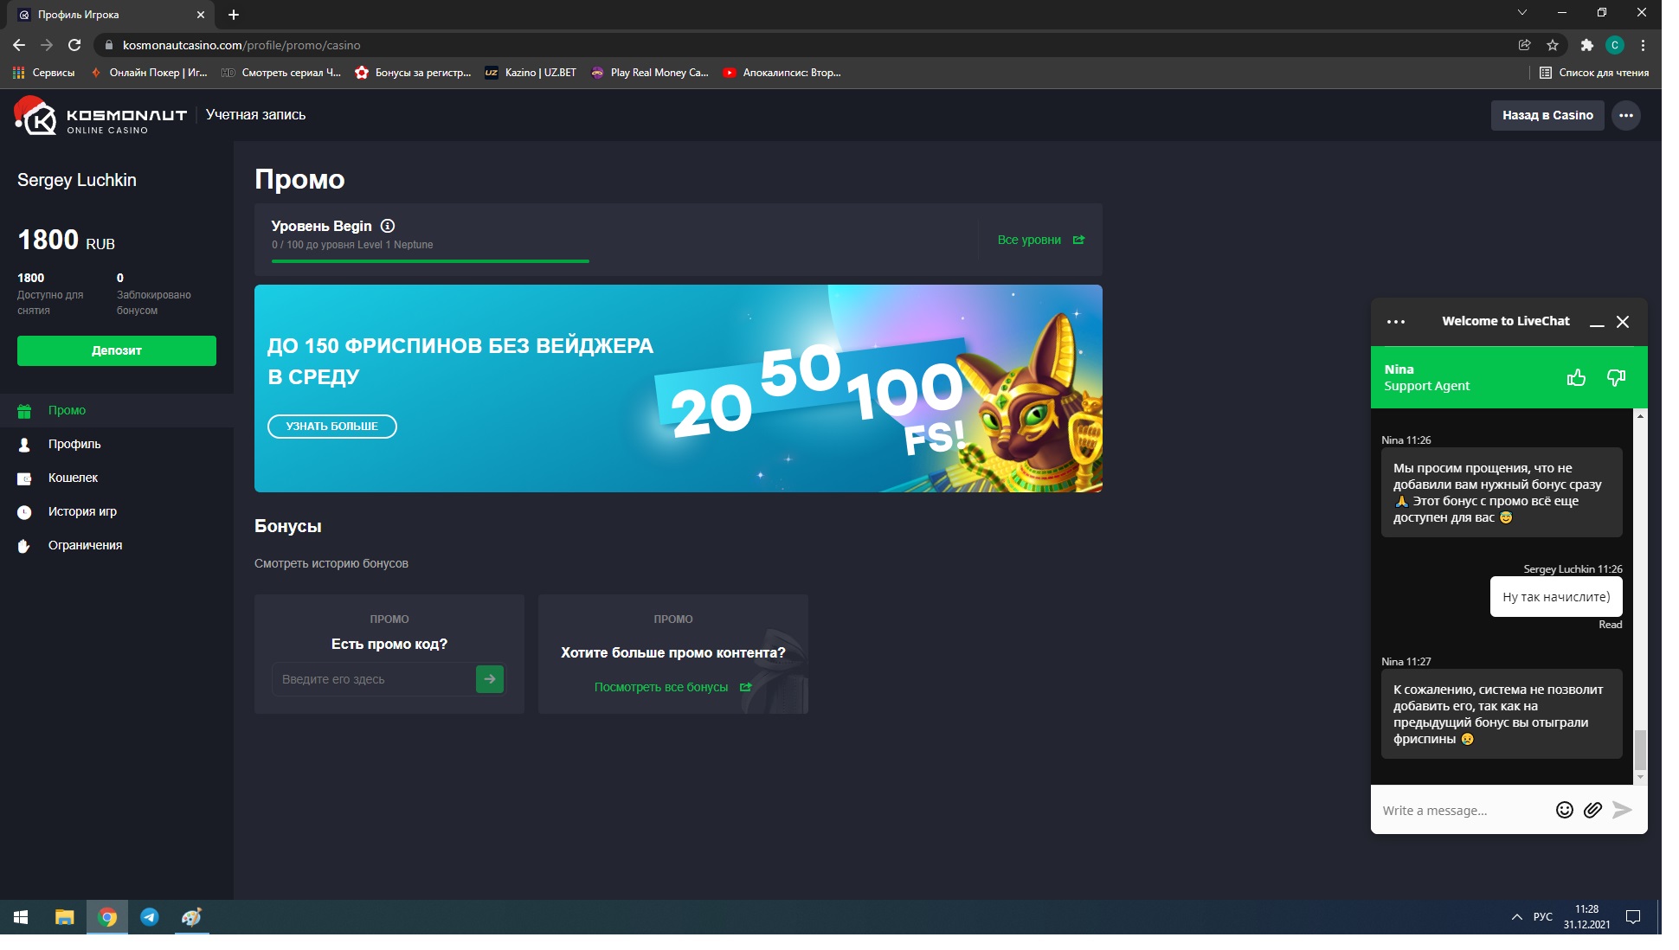Open Paint app from taskbar

click(x=192, y=917)
